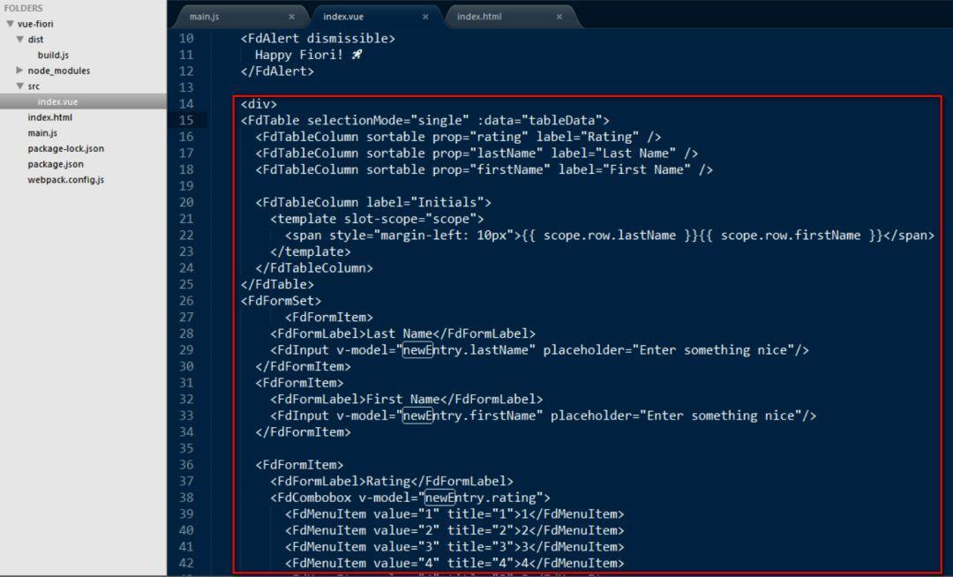This screenshot has height=577, width=953.
Task: Switch to the main.js tab
Action: 204,17
